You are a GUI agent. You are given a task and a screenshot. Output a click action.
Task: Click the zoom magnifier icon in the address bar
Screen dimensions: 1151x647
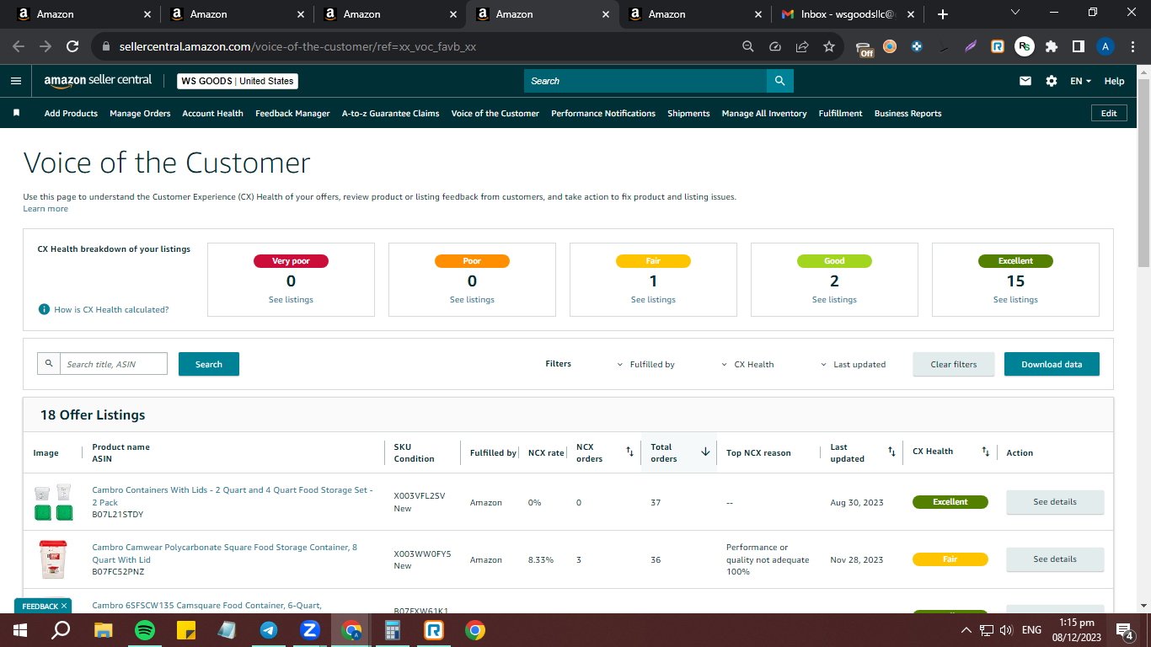(x=748, y=46)
